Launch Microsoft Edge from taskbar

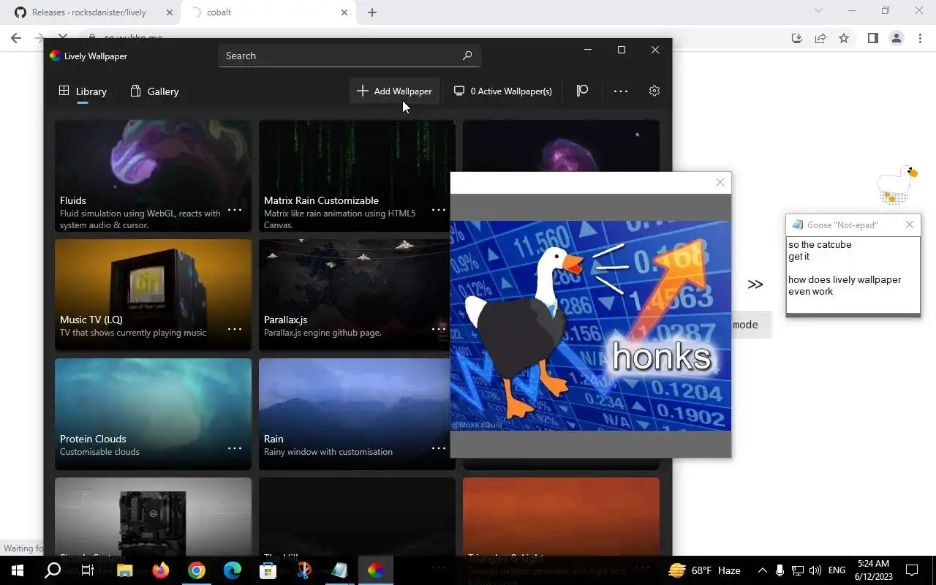(232, 570)
